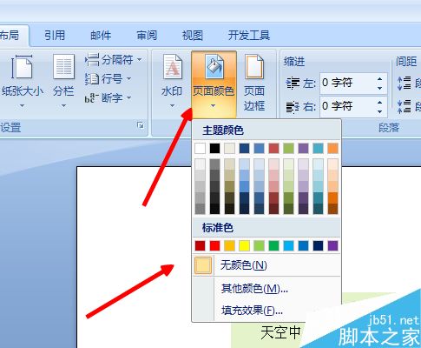This screenshot has width=421, height=348.
Task: Expand the 纸张大小 dropdown arrow
Action: 23,106
